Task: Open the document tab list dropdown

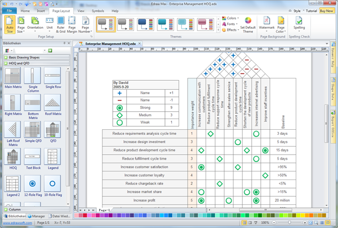Action: (x=327, y=43)
